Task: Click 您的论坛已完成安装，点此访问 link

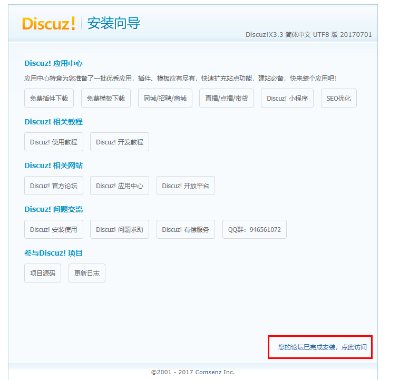Action: [322, 347]
